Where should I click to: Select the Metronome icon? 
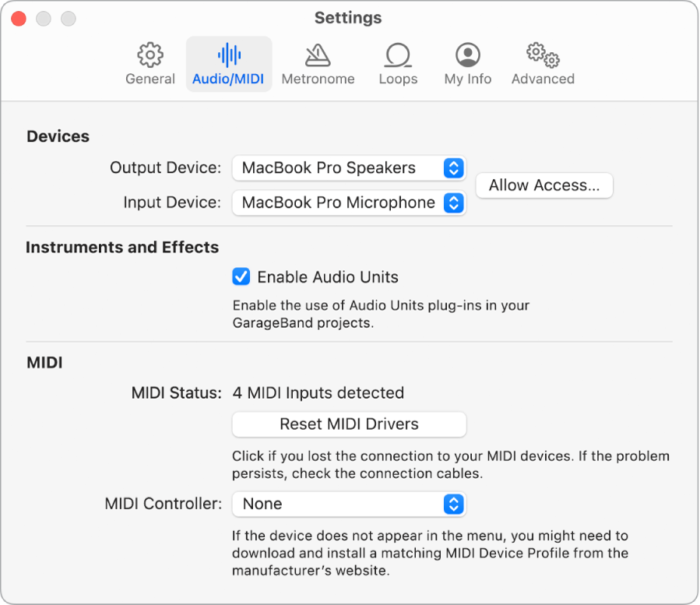click(x=318, y=55)
